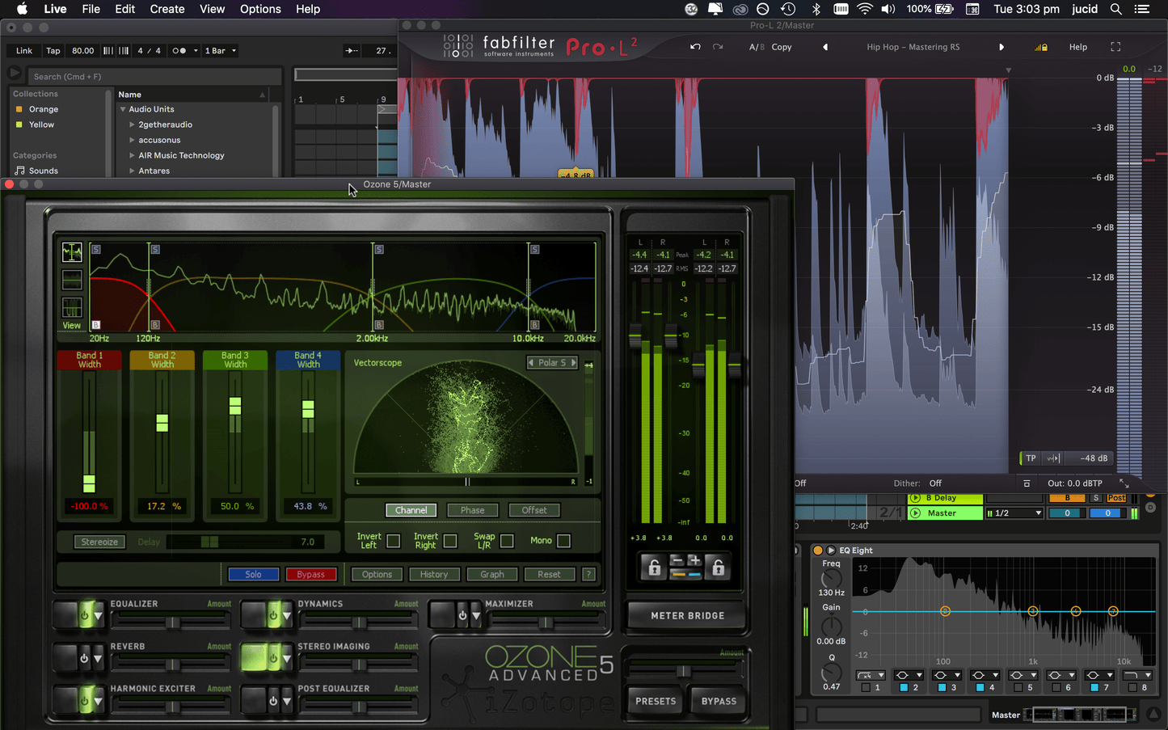1168x730 pixels.
Task: Open the Ozone Vectorscope Polar display selector
Action: (552, 362)
